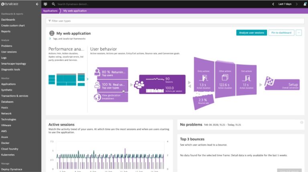Click the Filter user types field

tap(175, 21)
